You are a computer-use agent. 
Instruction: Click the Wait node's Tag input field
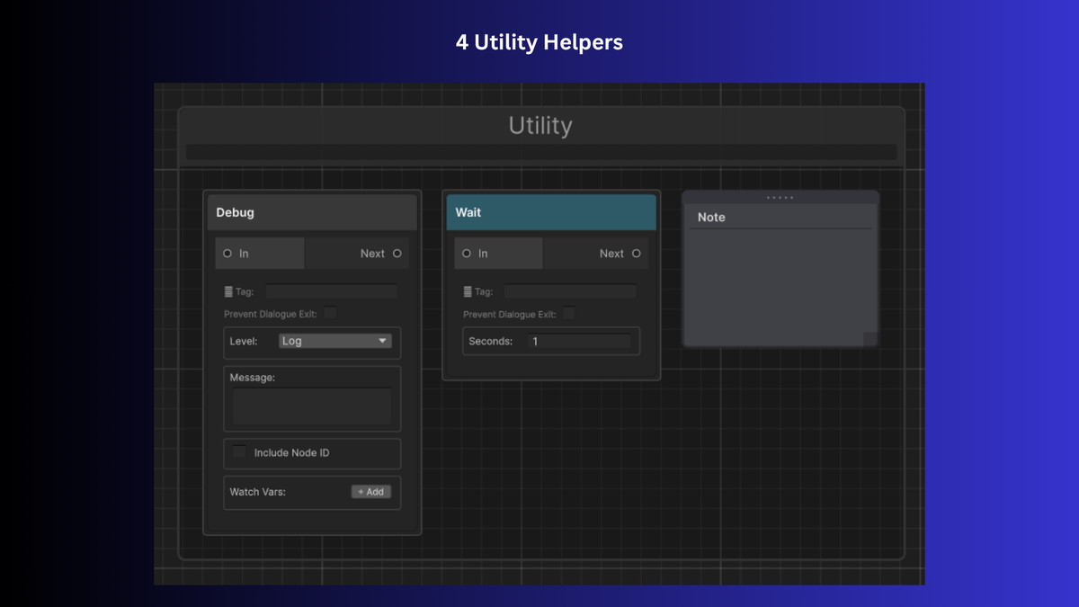pos(570,291)
